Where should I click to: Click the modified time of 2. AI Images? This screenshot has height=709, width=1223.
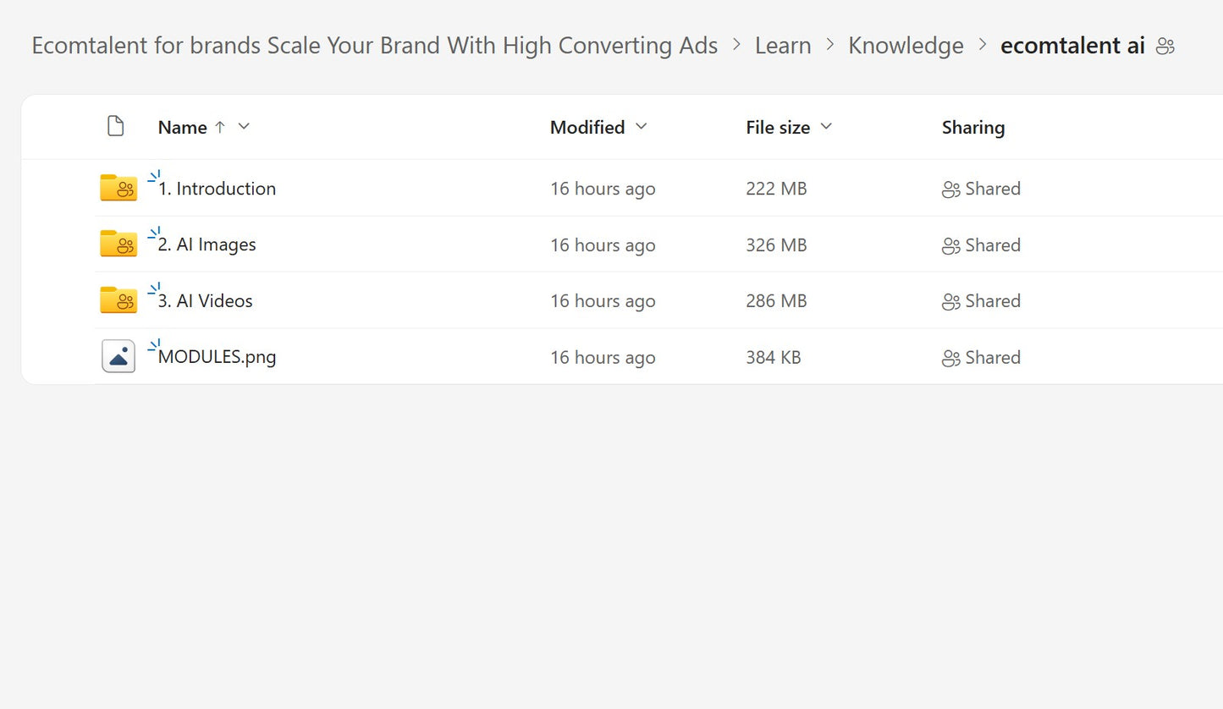pyautogui.click(x=603, y=245)
